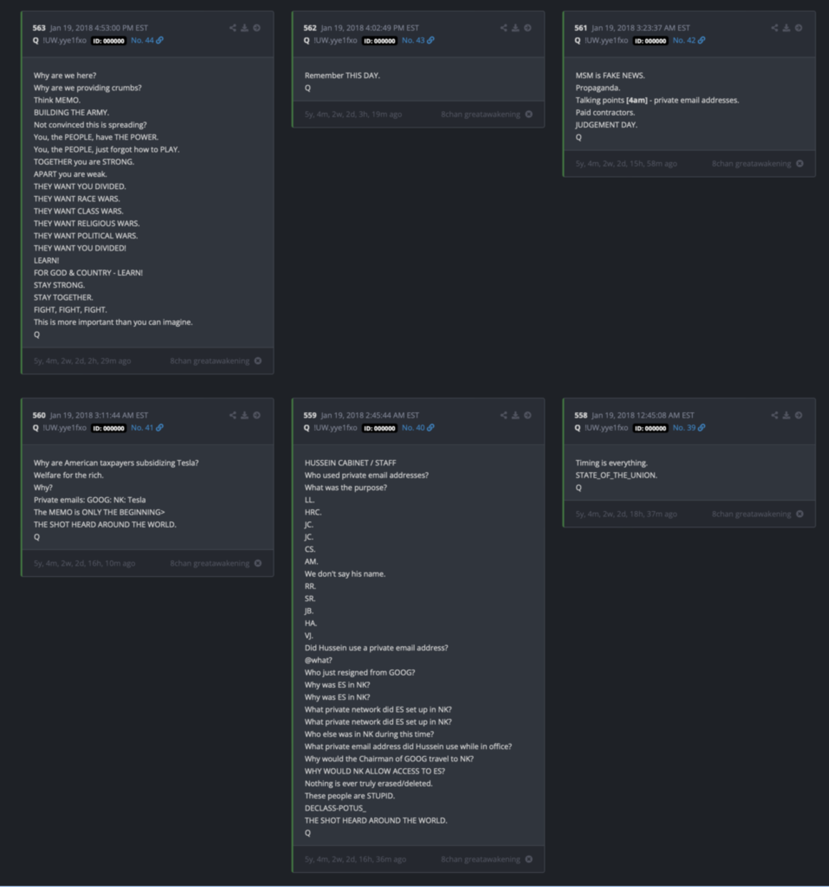Click the 'DECLASS-POTUS_' line
The width and height of the screenshot is (829, 887).
click(x=335, y=808)
